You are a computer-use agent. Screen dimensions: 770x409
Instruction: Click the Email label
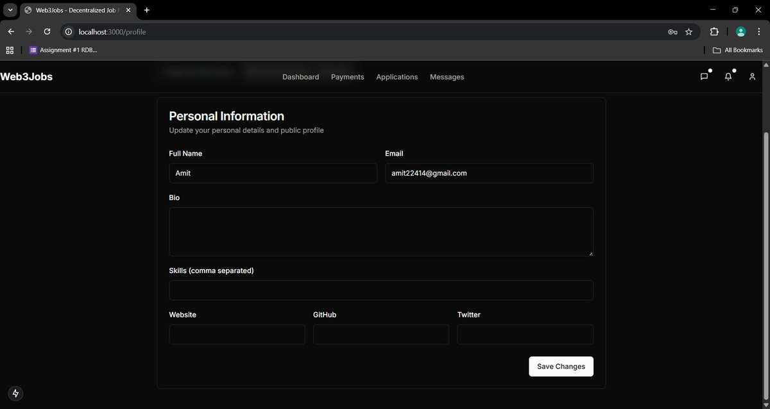point(394,154)
